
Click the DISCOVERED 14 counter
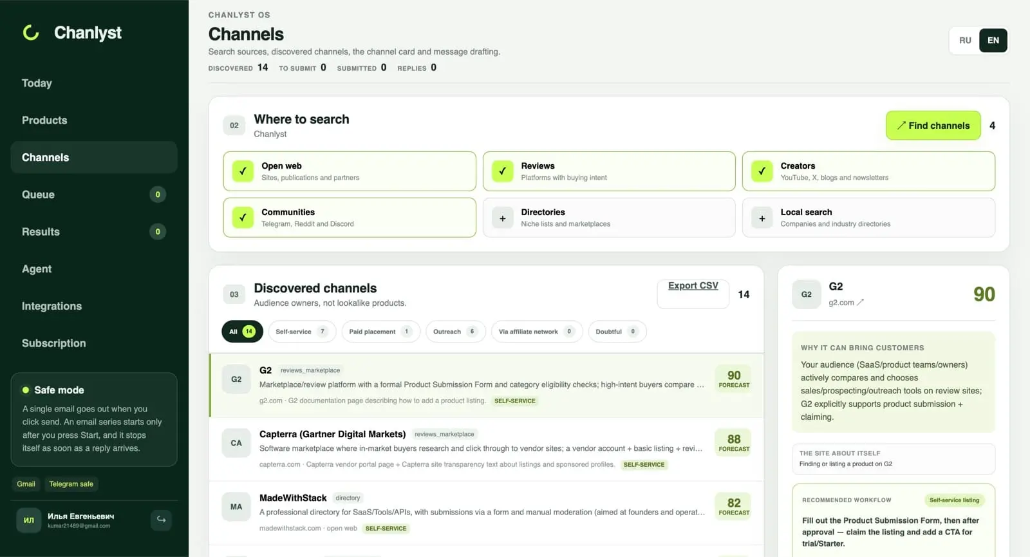pos(238,68)
